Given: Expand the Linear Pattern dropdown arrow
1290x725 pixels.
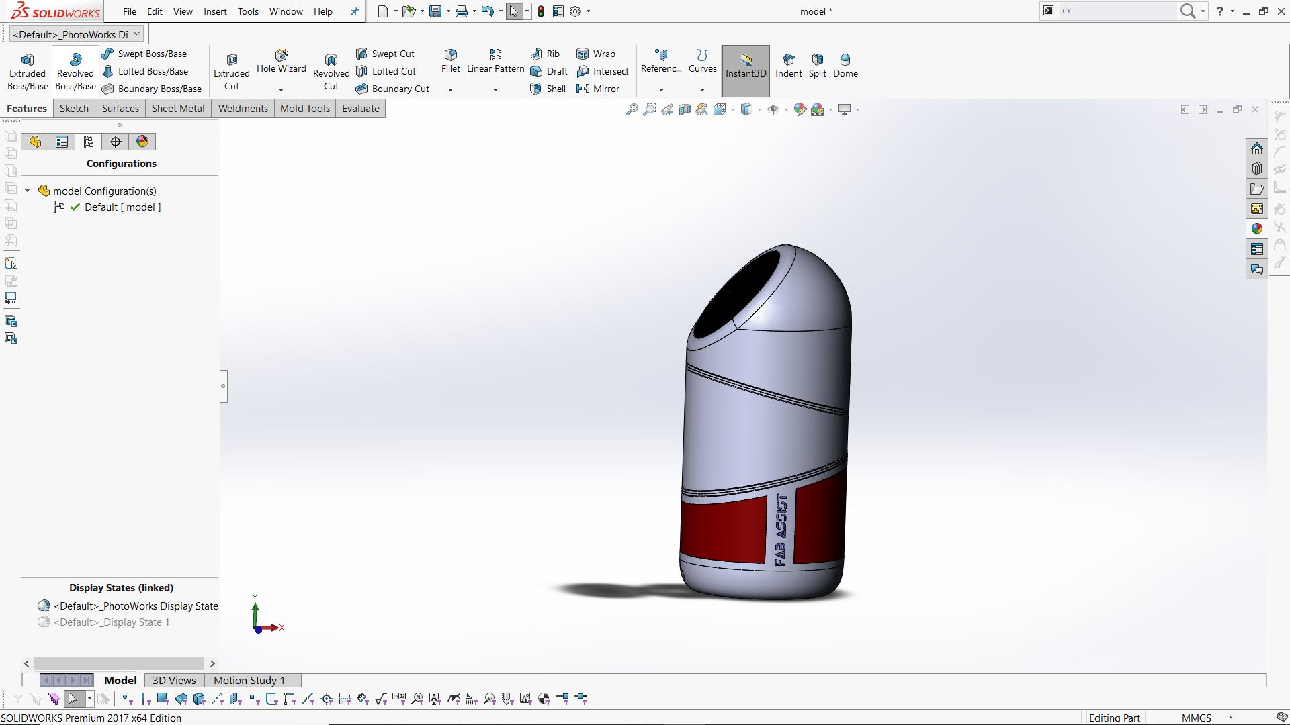Looking at the screenshot, I should [x=495, y=90].
